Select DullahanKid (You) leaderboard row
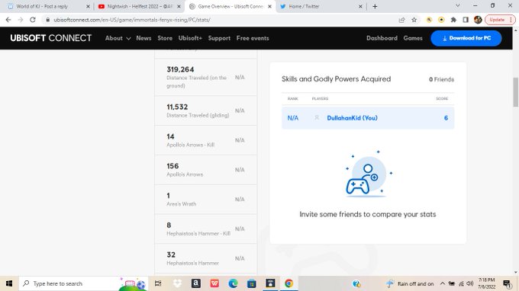The width and height of the screenshot is (519, 291). (x=368, y=118)
